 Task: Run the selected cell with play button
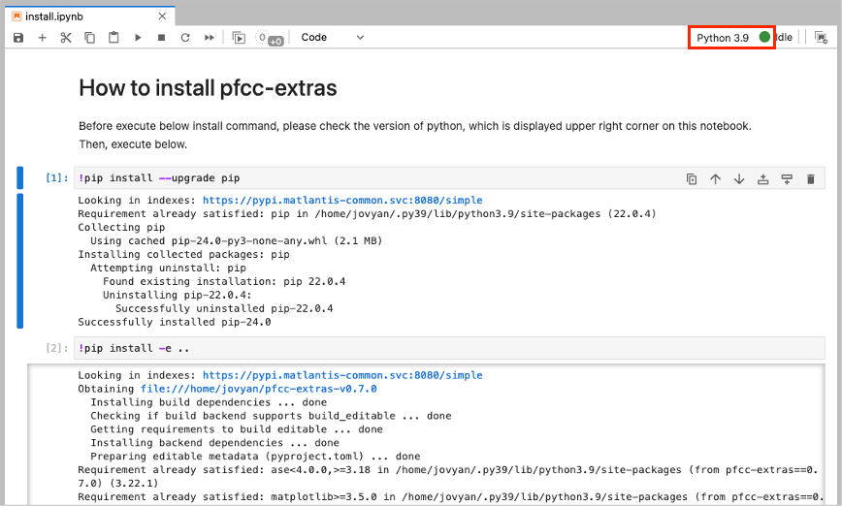coord(138,38)
